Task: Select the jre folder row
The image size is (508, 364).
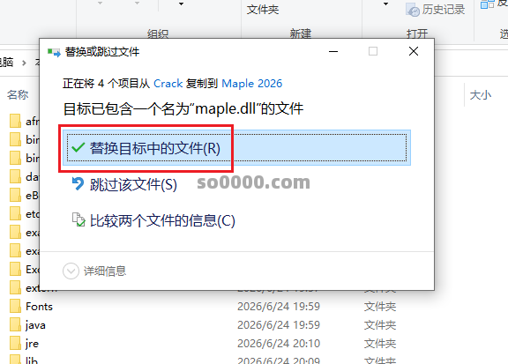Action: click(203, 343)
